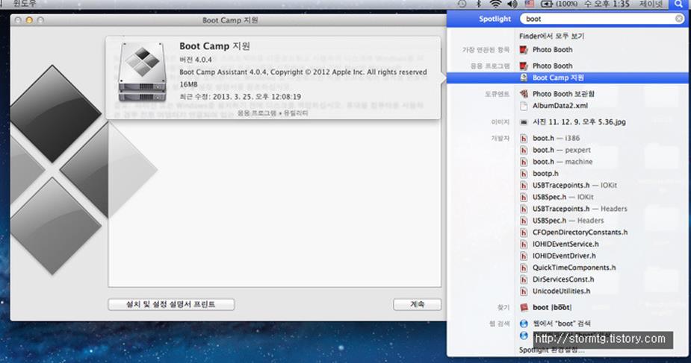Open the user name menu in the menu bar
Image resolution: width=691 pixels, height=363 pixels.
(x=651, y=4)
